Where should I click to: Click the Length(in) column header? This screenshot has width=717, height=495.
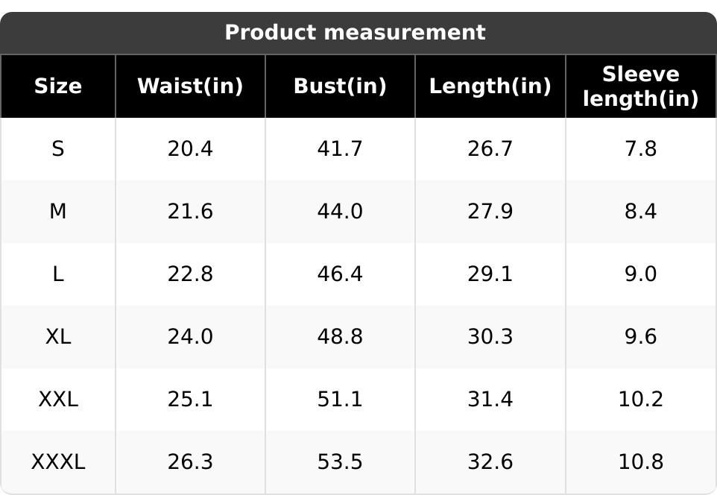coord(490,86)
